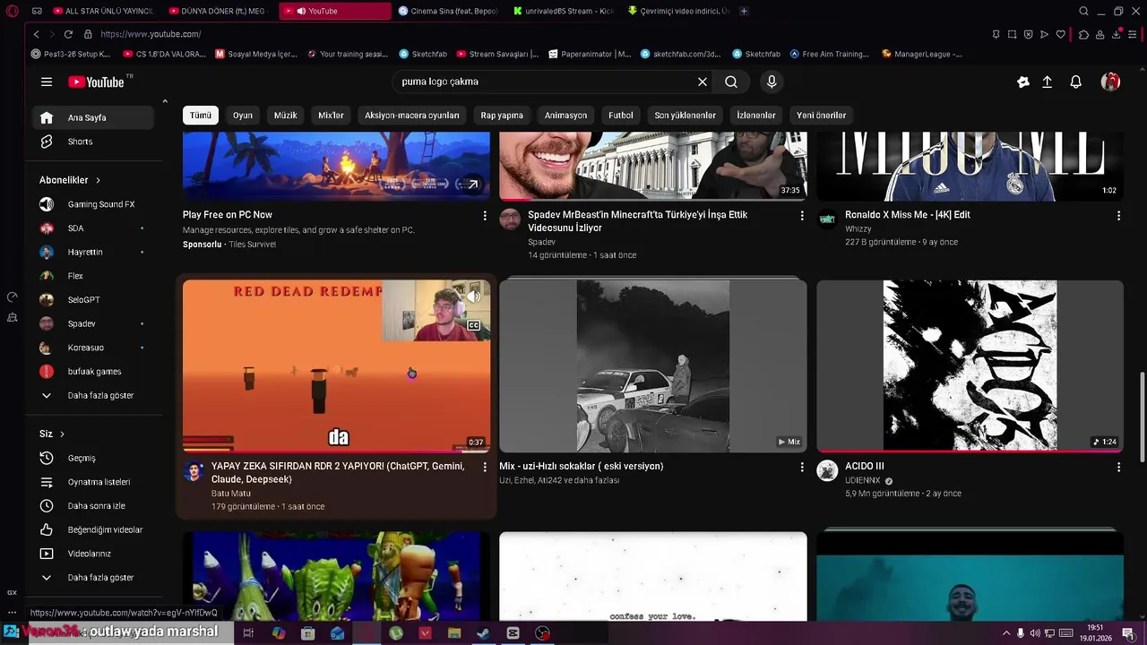Open Windows notification center icon

coord(1128,633)
